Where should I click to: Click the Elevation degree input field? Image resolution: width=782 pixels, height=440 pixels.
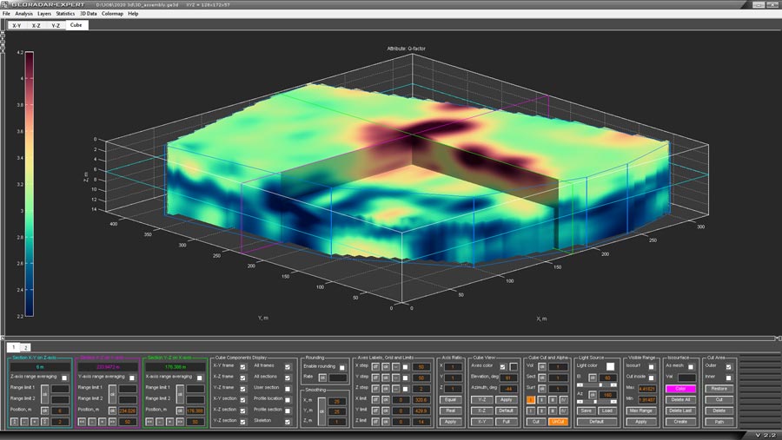(x=507, y=378)
